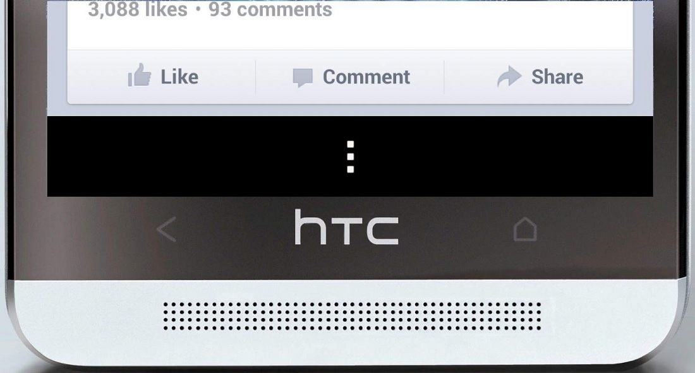695x373 pixels.
Task: Click the Like label text
Action: (x=179, y=77)
